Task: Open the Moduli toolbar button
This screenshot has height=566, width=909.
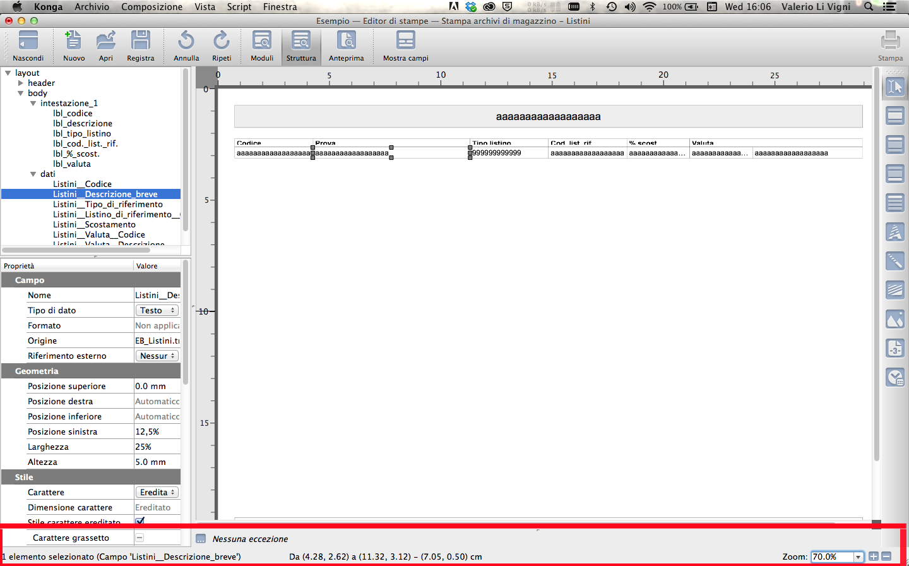Action: (262, 42)
